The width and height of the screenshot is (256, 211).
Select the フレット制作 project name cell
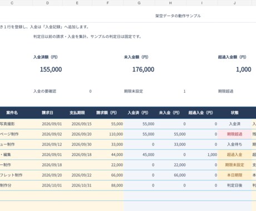click(16, 175)
